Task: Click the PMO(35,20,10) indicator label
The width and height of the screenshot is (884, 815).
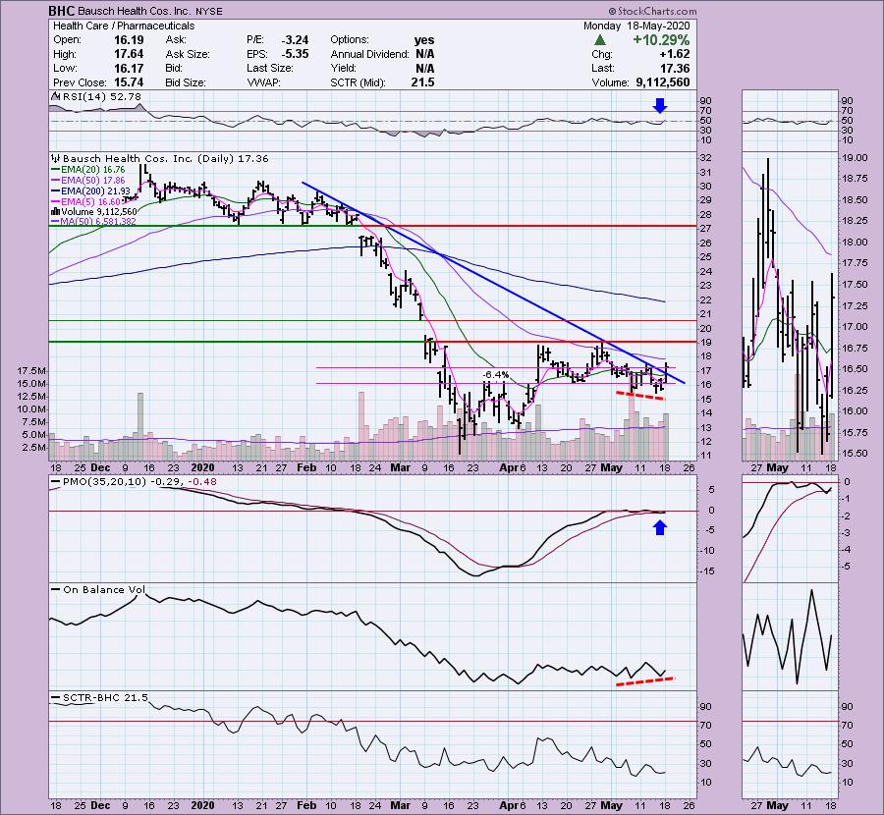Action: point(139,482)
